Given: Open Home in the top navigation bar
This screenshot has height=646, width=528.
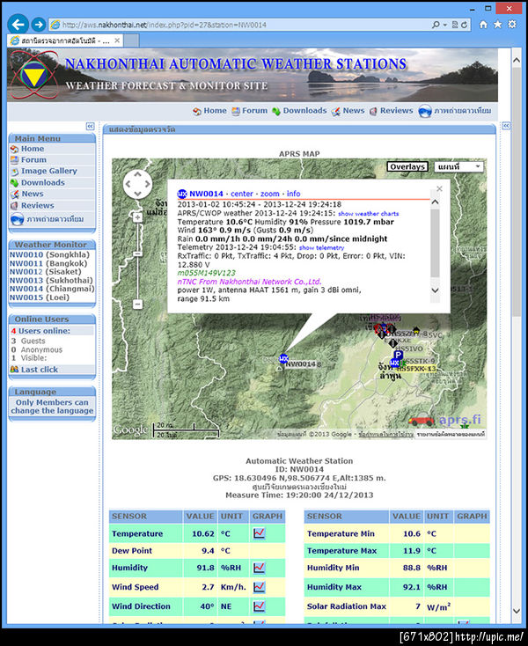Looking at the screenshot, I should point(209,110).
